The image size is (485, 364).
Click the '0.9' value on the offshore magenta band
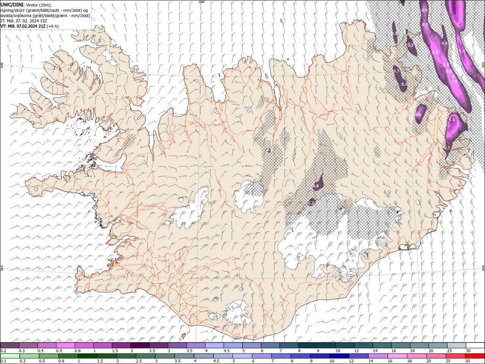(x=446, y=64)
